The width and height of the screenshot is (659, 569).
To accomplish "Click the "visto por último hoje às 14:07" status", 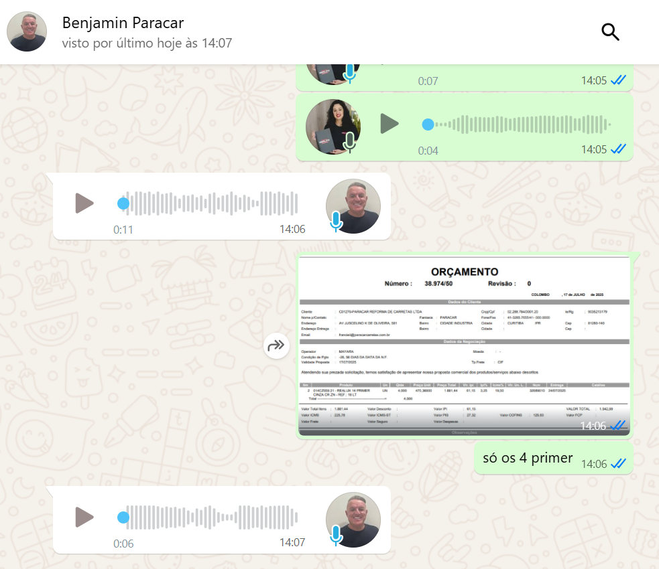I will (x=147, y=43).
